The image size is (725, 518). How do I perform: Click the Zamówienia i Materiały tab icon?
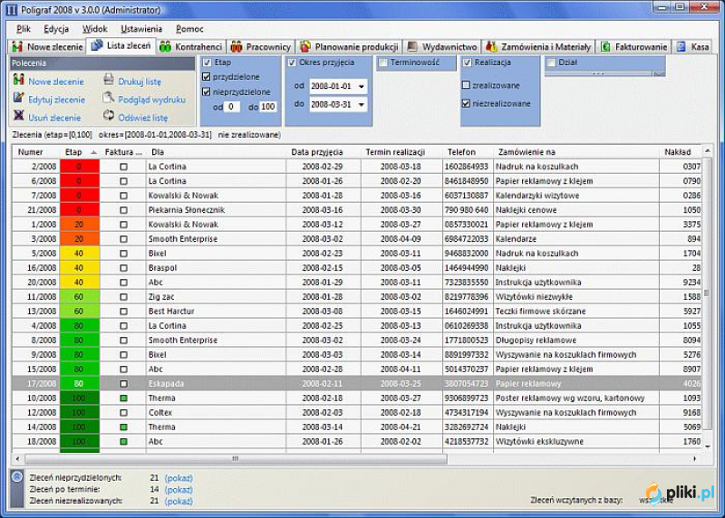[x=491, y=46]
